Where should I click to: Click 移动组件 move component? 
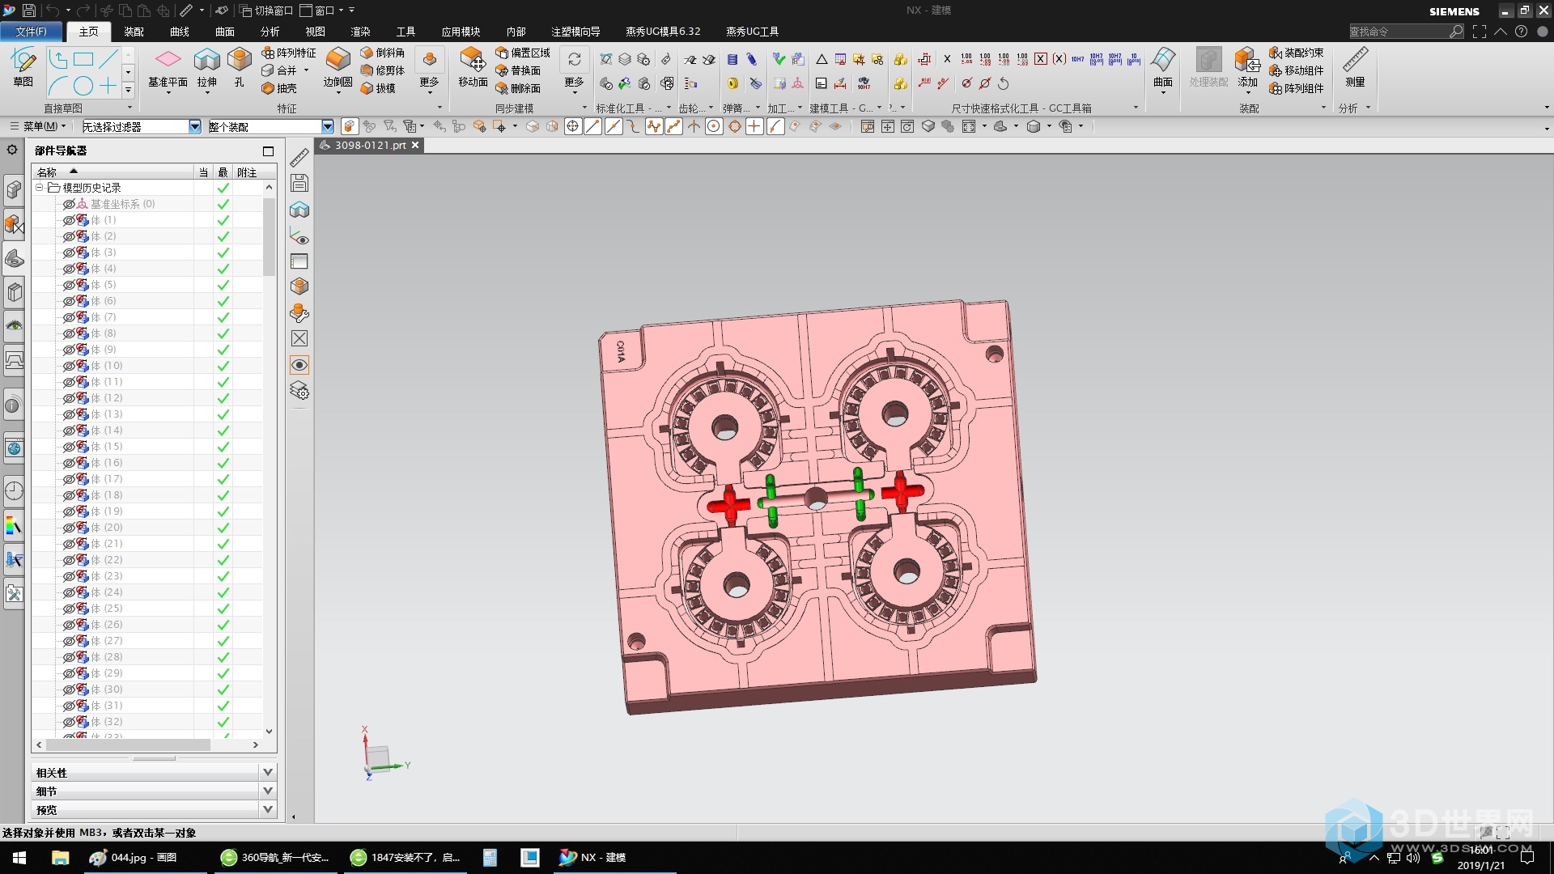point(1297,70)
